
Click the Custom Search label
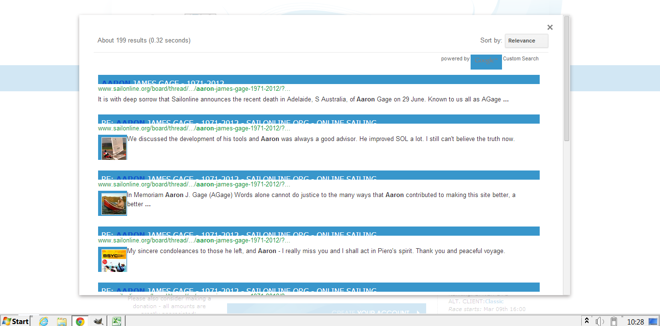[x=521, y=59]
